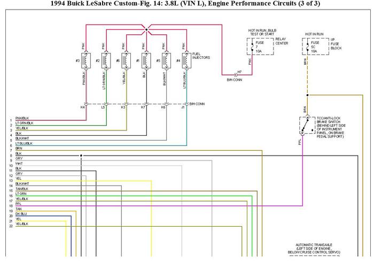Screen dimensions: 374x261
Task: Click the K4 connector terminal
Action: tap(86, 104)
